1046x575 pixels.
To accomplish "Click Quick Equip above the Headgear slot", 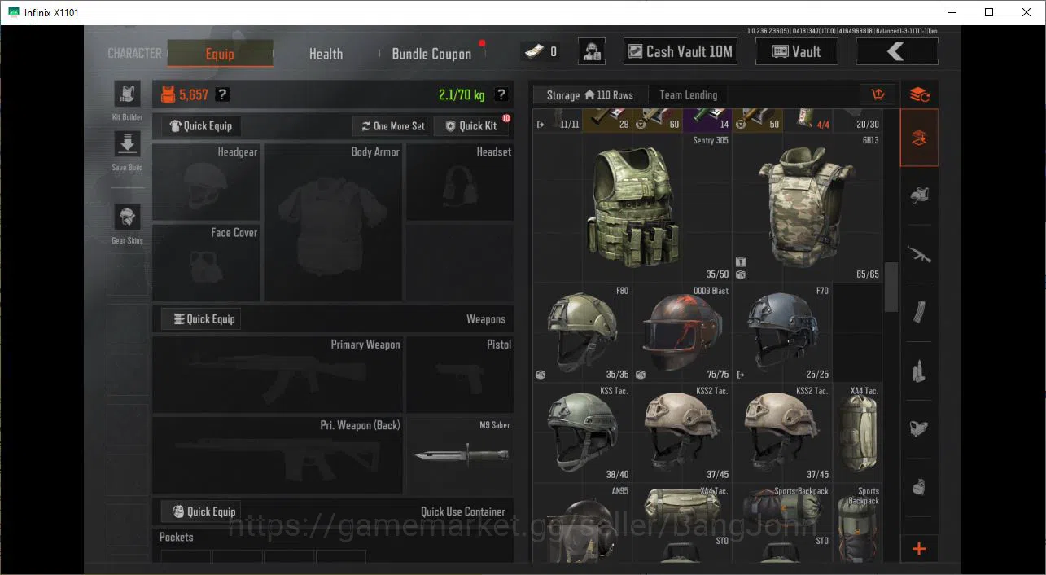I will (x=201, y=126).
